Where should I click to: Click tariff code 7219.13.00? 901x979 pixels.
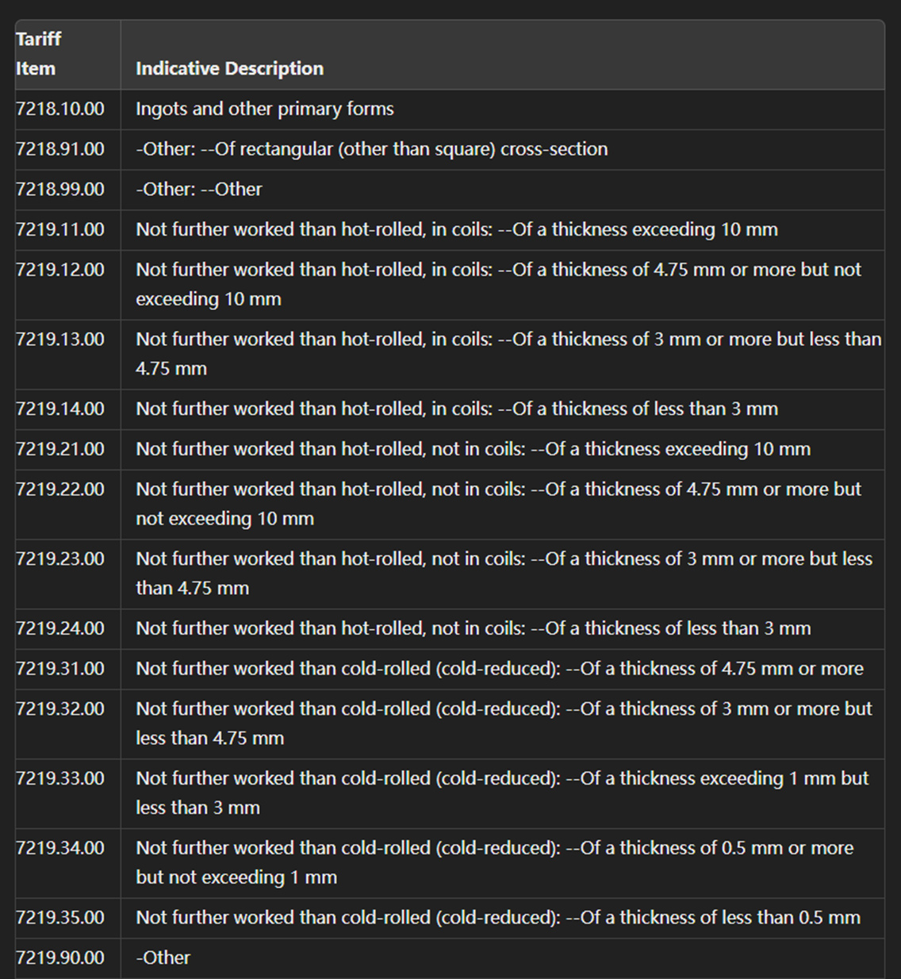coord(60,340)
